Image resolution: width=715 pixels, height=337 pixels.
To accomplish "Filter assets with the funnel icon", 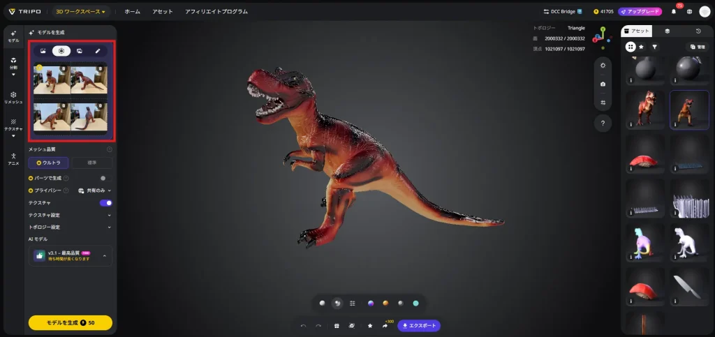I will pos(654,47).
